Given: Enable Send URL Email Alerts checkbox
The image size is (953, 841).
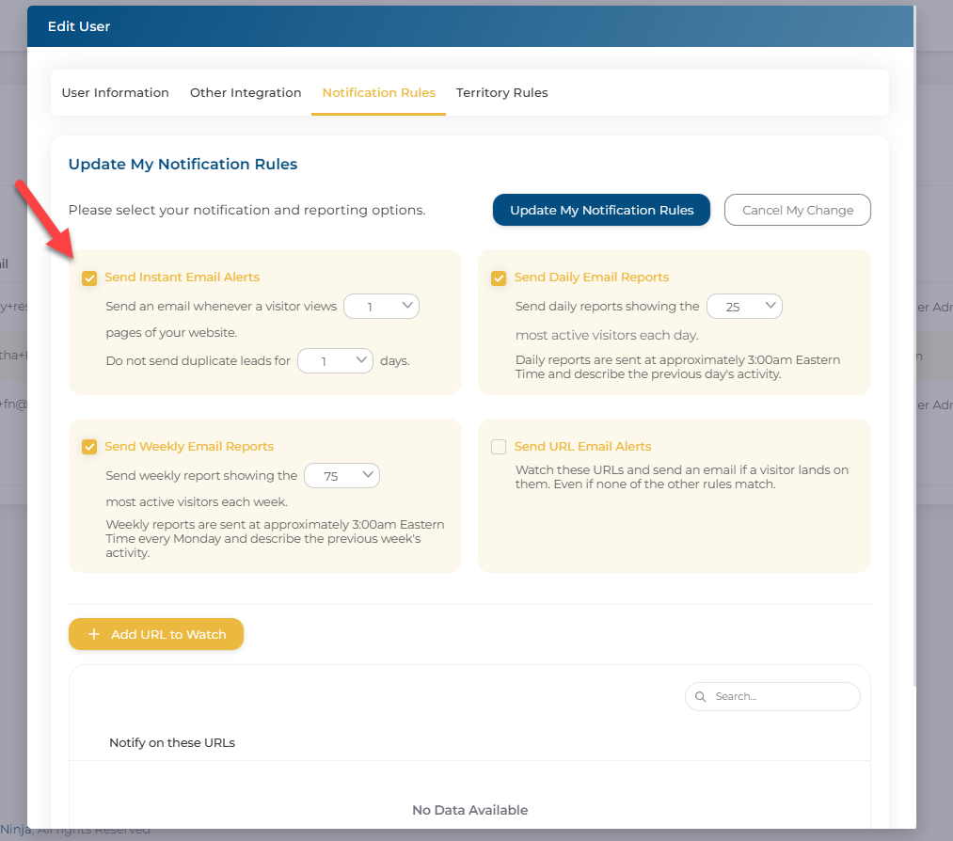Looking at the screenshot, I should (x=499, y=447).
